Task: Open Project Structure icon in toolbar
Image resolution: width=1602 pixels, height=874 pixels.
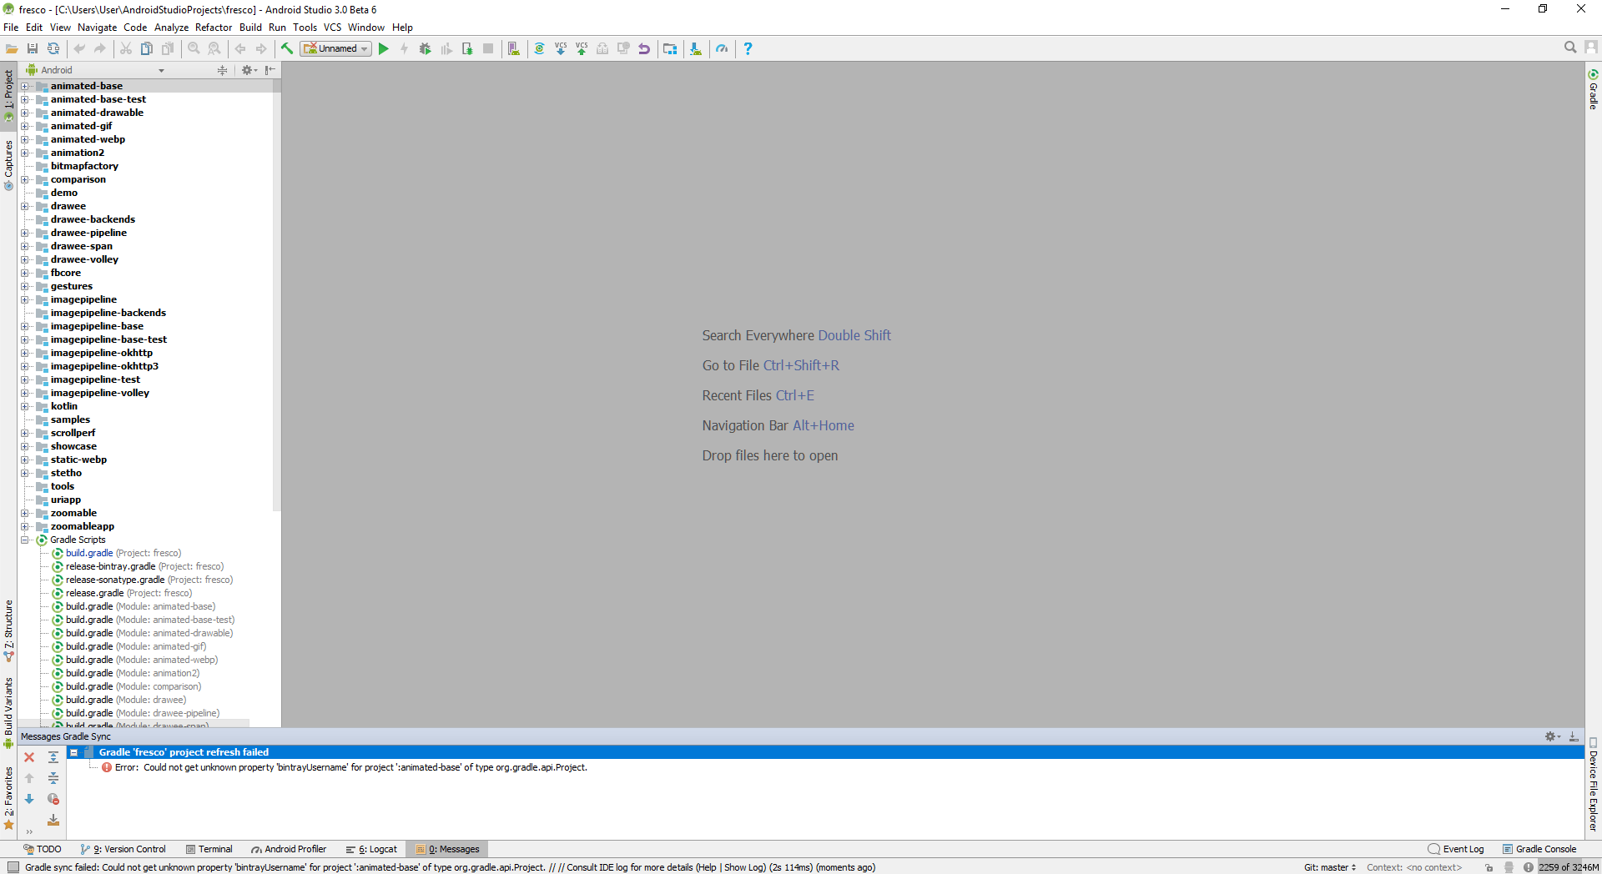Action: pos(670,48)
